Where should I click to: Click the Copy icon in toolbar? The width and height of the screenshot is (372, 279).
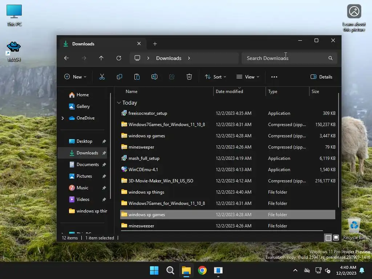[119, 77]
